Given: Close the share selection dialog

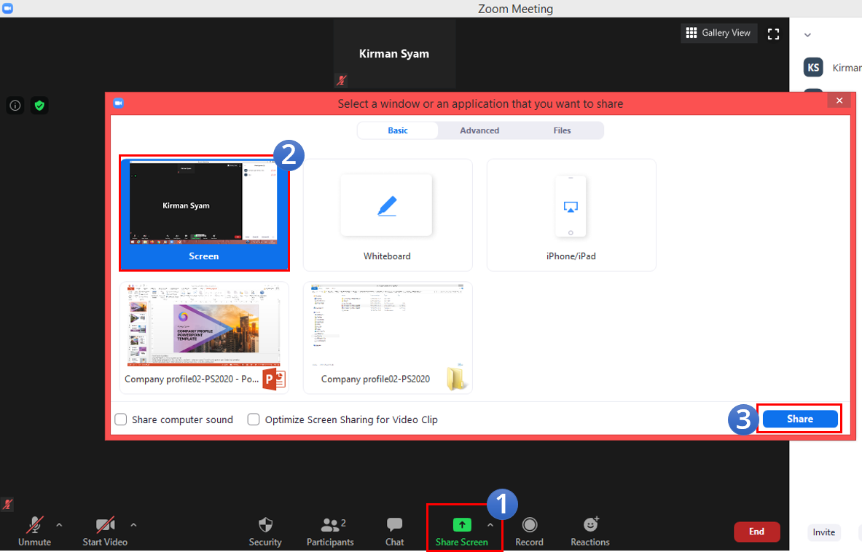Looking at the screenshot, I should coord(839,100).
